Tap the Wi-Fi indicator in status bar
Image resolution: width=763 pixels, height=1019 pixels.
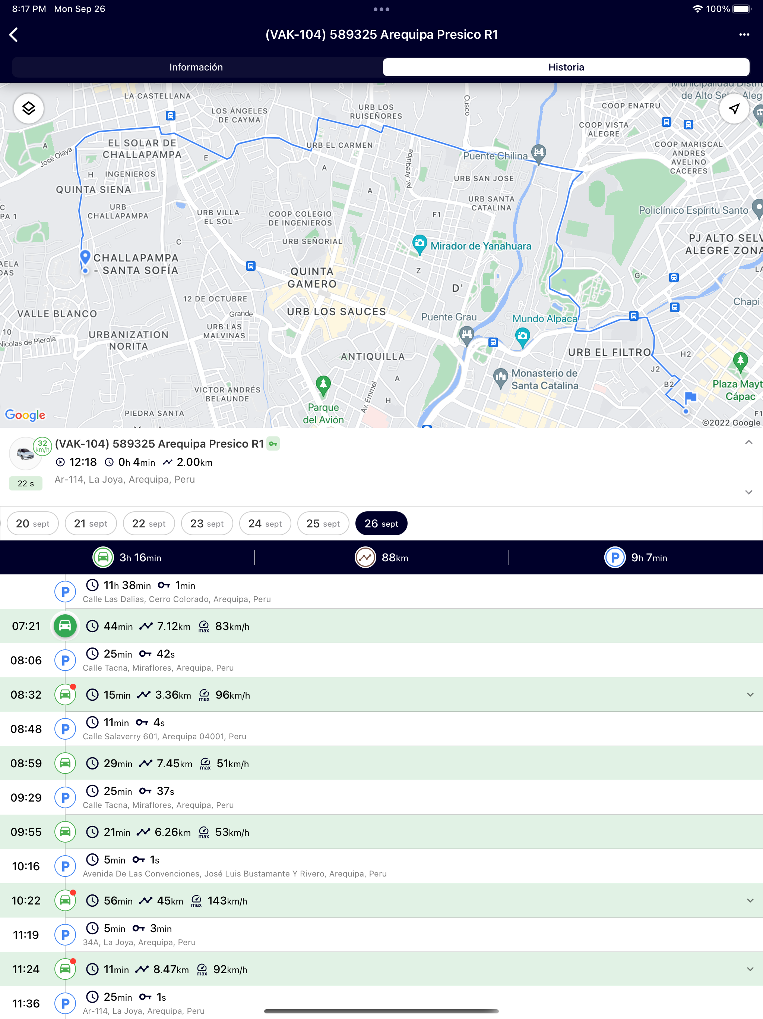click(x=698, y=9)
